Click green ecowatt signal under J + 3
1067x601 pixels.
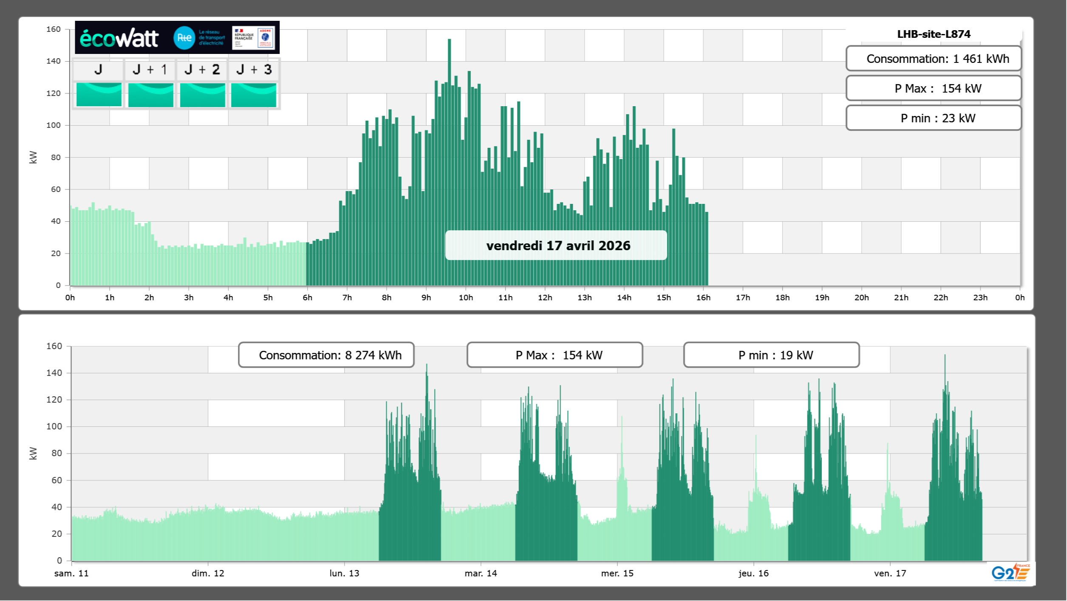click(x=254, y=95)
